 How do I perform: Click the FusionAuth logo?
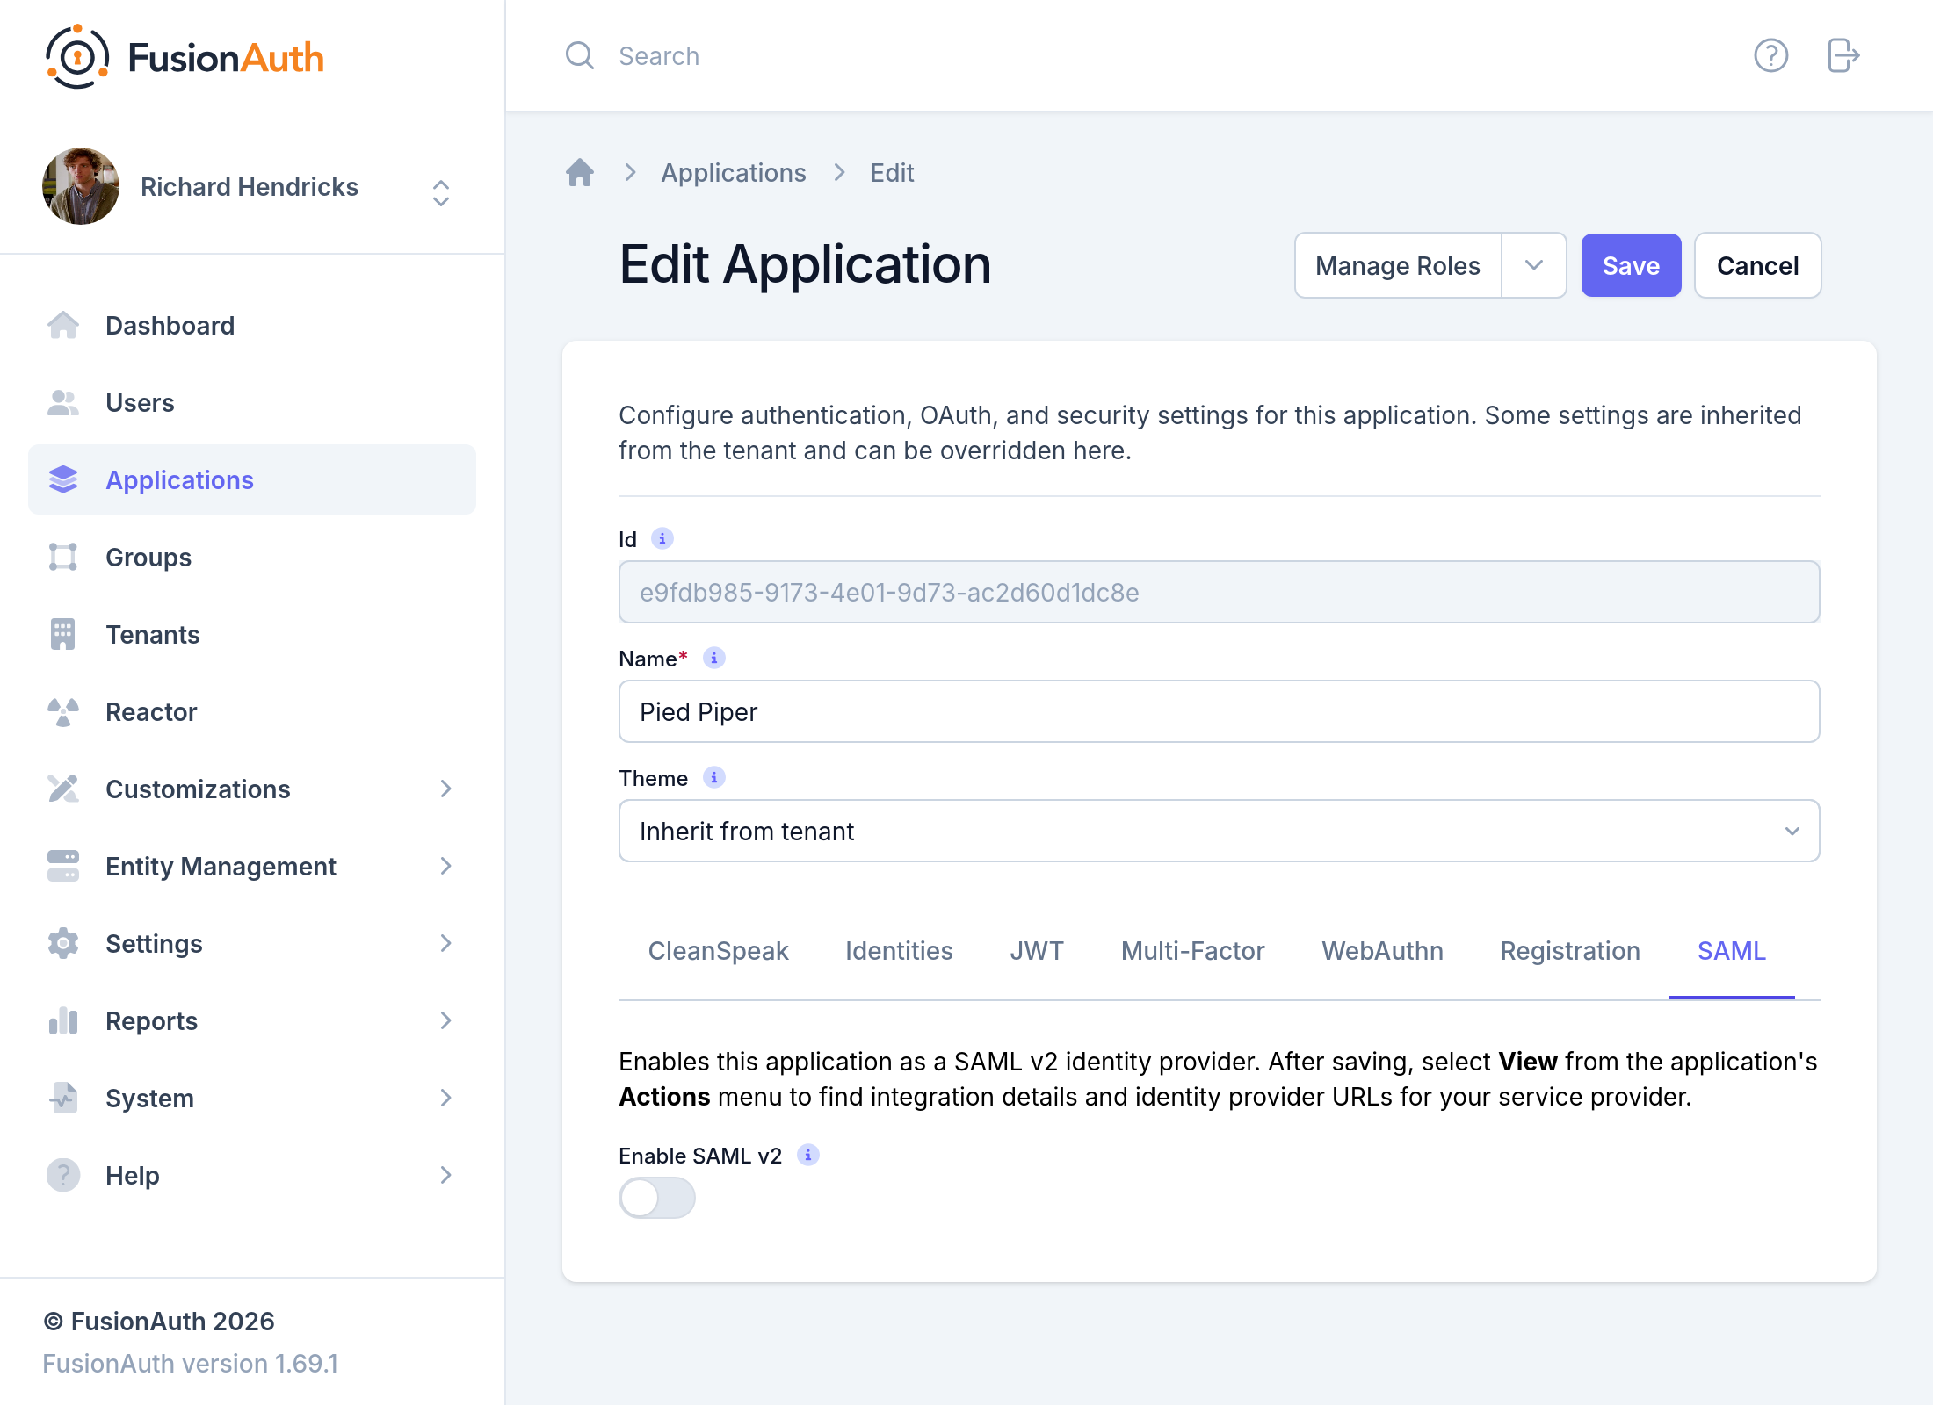coord(185,57)
